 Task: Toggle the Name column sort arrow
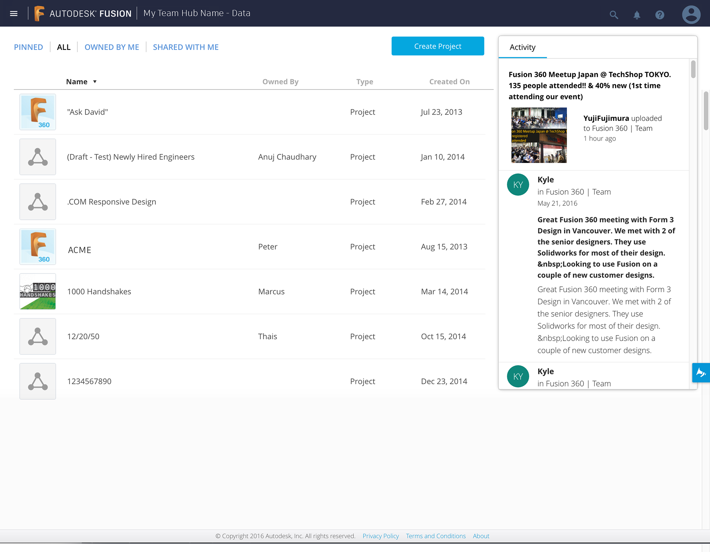tap(95, 82)
